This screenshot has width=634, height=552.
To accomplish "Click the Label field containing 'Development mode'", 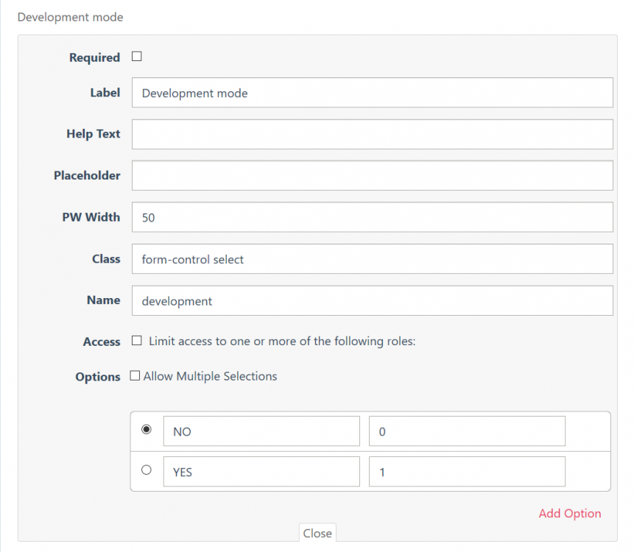I will click(x=372, y=93).
